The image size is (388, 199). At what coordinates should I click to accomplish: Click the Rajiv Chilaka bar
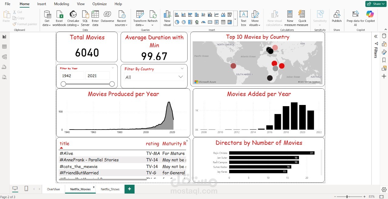(x=272, y=153)
